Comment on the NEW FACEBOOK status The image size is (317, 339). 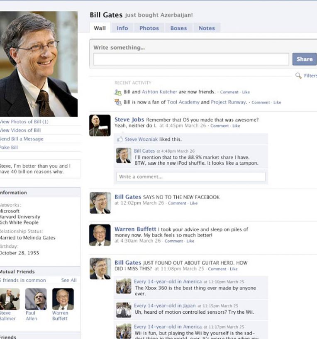177,203
